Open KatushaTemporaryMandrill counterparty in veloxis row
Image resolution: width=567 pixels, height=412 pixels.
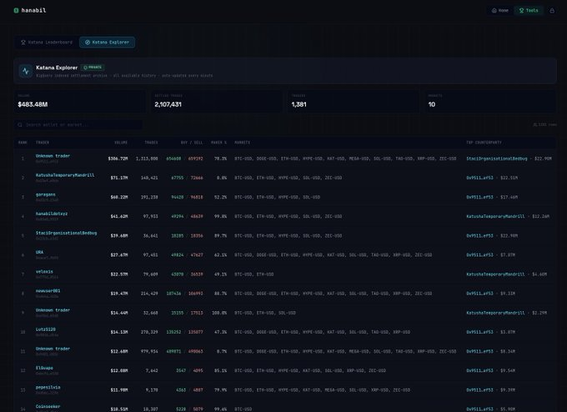pyautogui.click(x=495, y=274)
